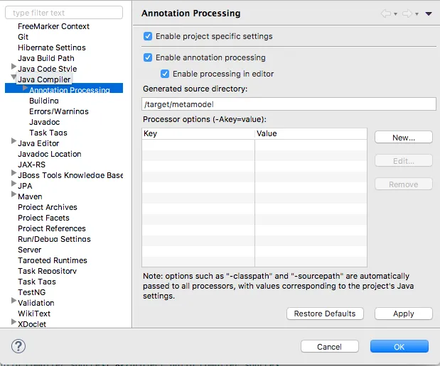Open the back history dropdown arrow
The width and height of the screenshot is (440, 366).
point(395,14)
